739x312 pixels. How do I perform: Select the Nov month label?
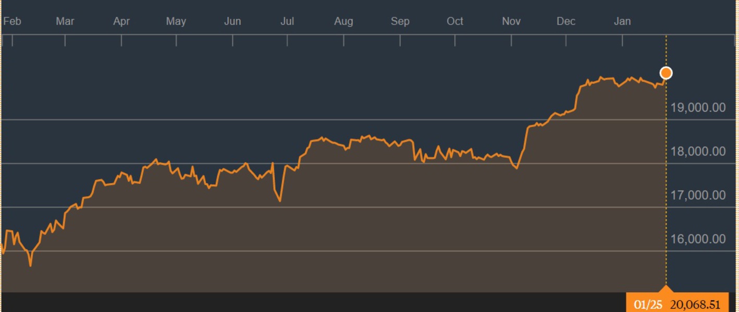pyautogui.click(x=511, y=21)
